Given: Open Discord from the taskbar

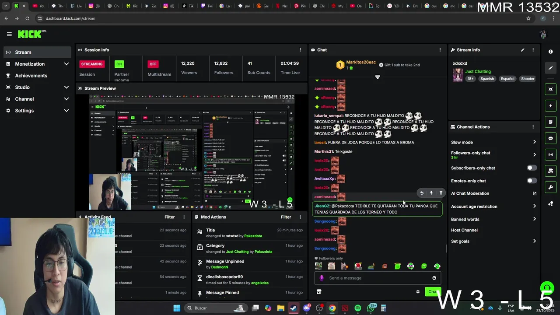Looking at the screenshot, I should pos(307,308).
